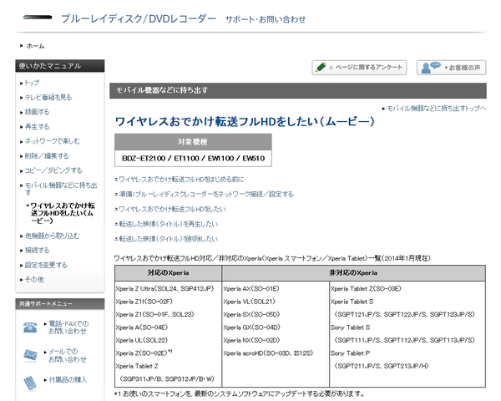Open お客様の声 button
Viewport: 501px width, 401px height.
coord(451,68)
